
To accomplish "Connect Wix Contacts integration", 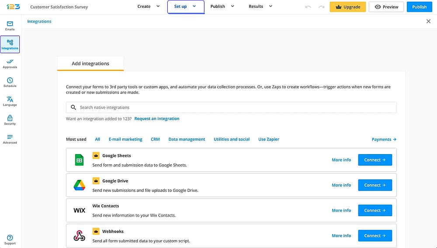I will [375, 210].
